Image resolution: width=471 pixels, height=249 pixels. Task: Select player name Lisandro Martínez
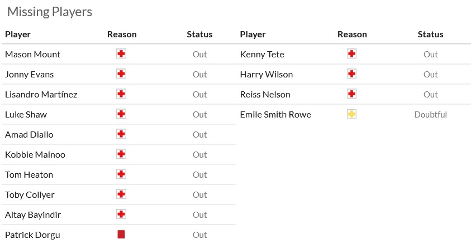coord(41,94)
